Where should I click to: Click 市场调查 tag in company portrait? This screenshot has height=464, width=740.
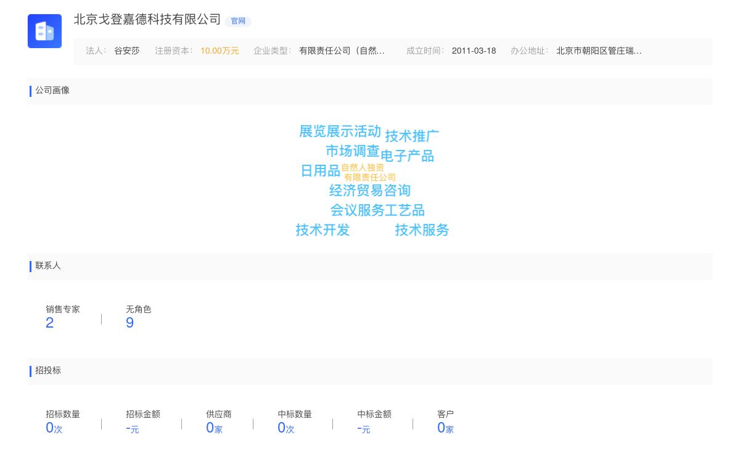[352, 150]
